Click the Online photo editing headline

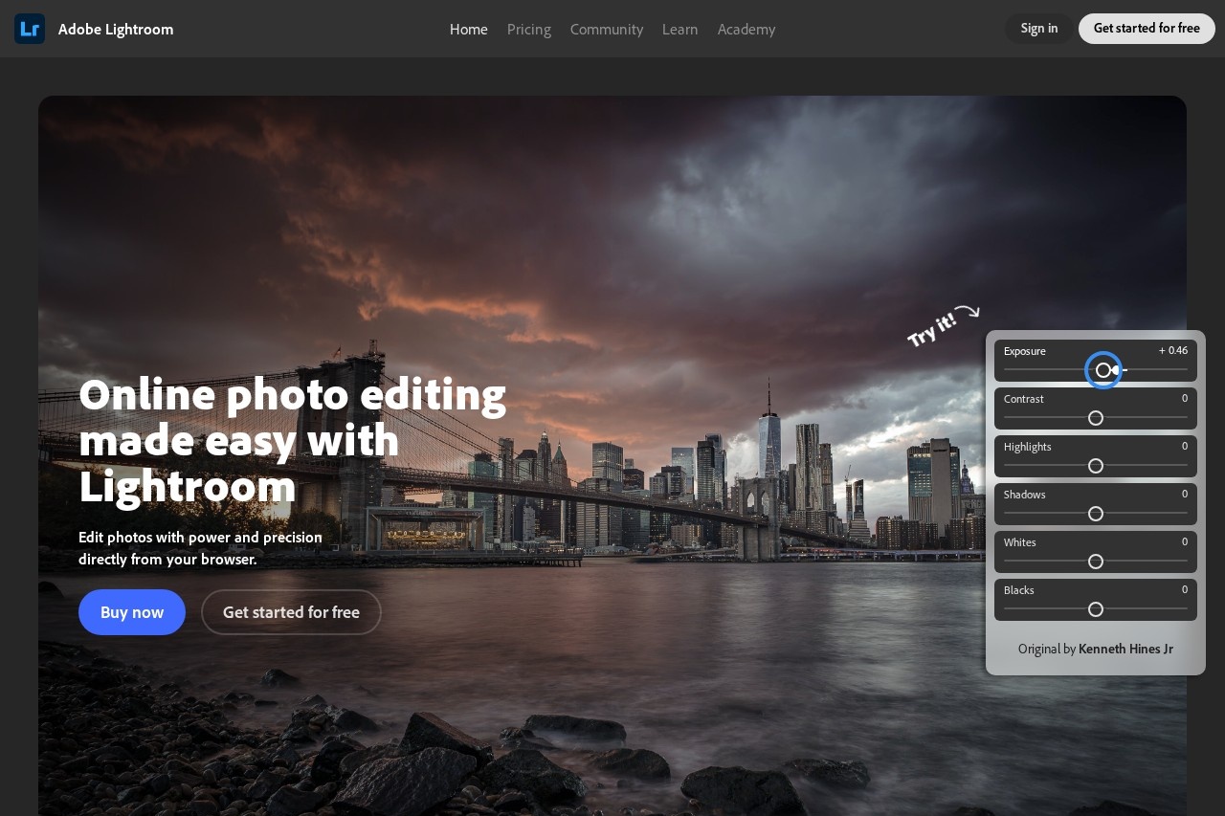point(293,439)
